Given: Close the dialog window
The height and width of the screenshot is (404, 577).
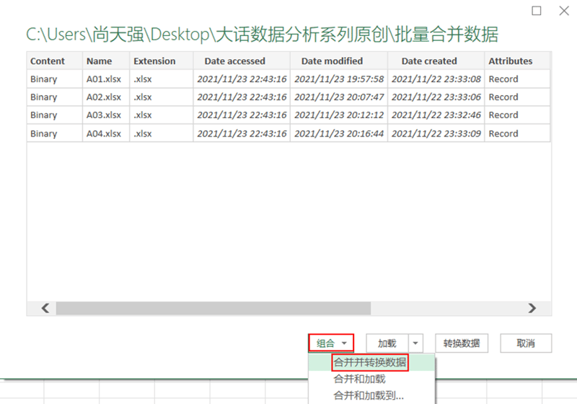Looking at the screenshot, I should (x=564, y=11).
